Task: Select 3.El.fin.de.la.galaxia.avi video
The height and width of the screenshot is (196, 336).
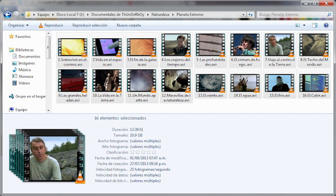Action: 142,50
